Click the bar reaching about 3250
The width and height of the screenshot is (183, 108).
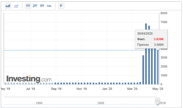point(143,70)
